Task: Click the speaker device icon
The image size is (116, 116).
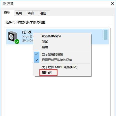Action: (13, 36)
